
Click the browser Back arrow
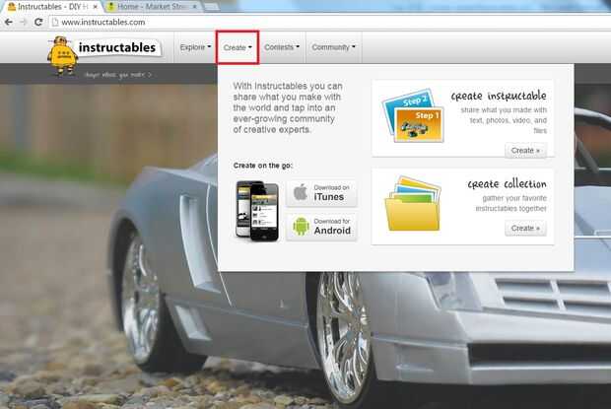[x=9, y=23]
